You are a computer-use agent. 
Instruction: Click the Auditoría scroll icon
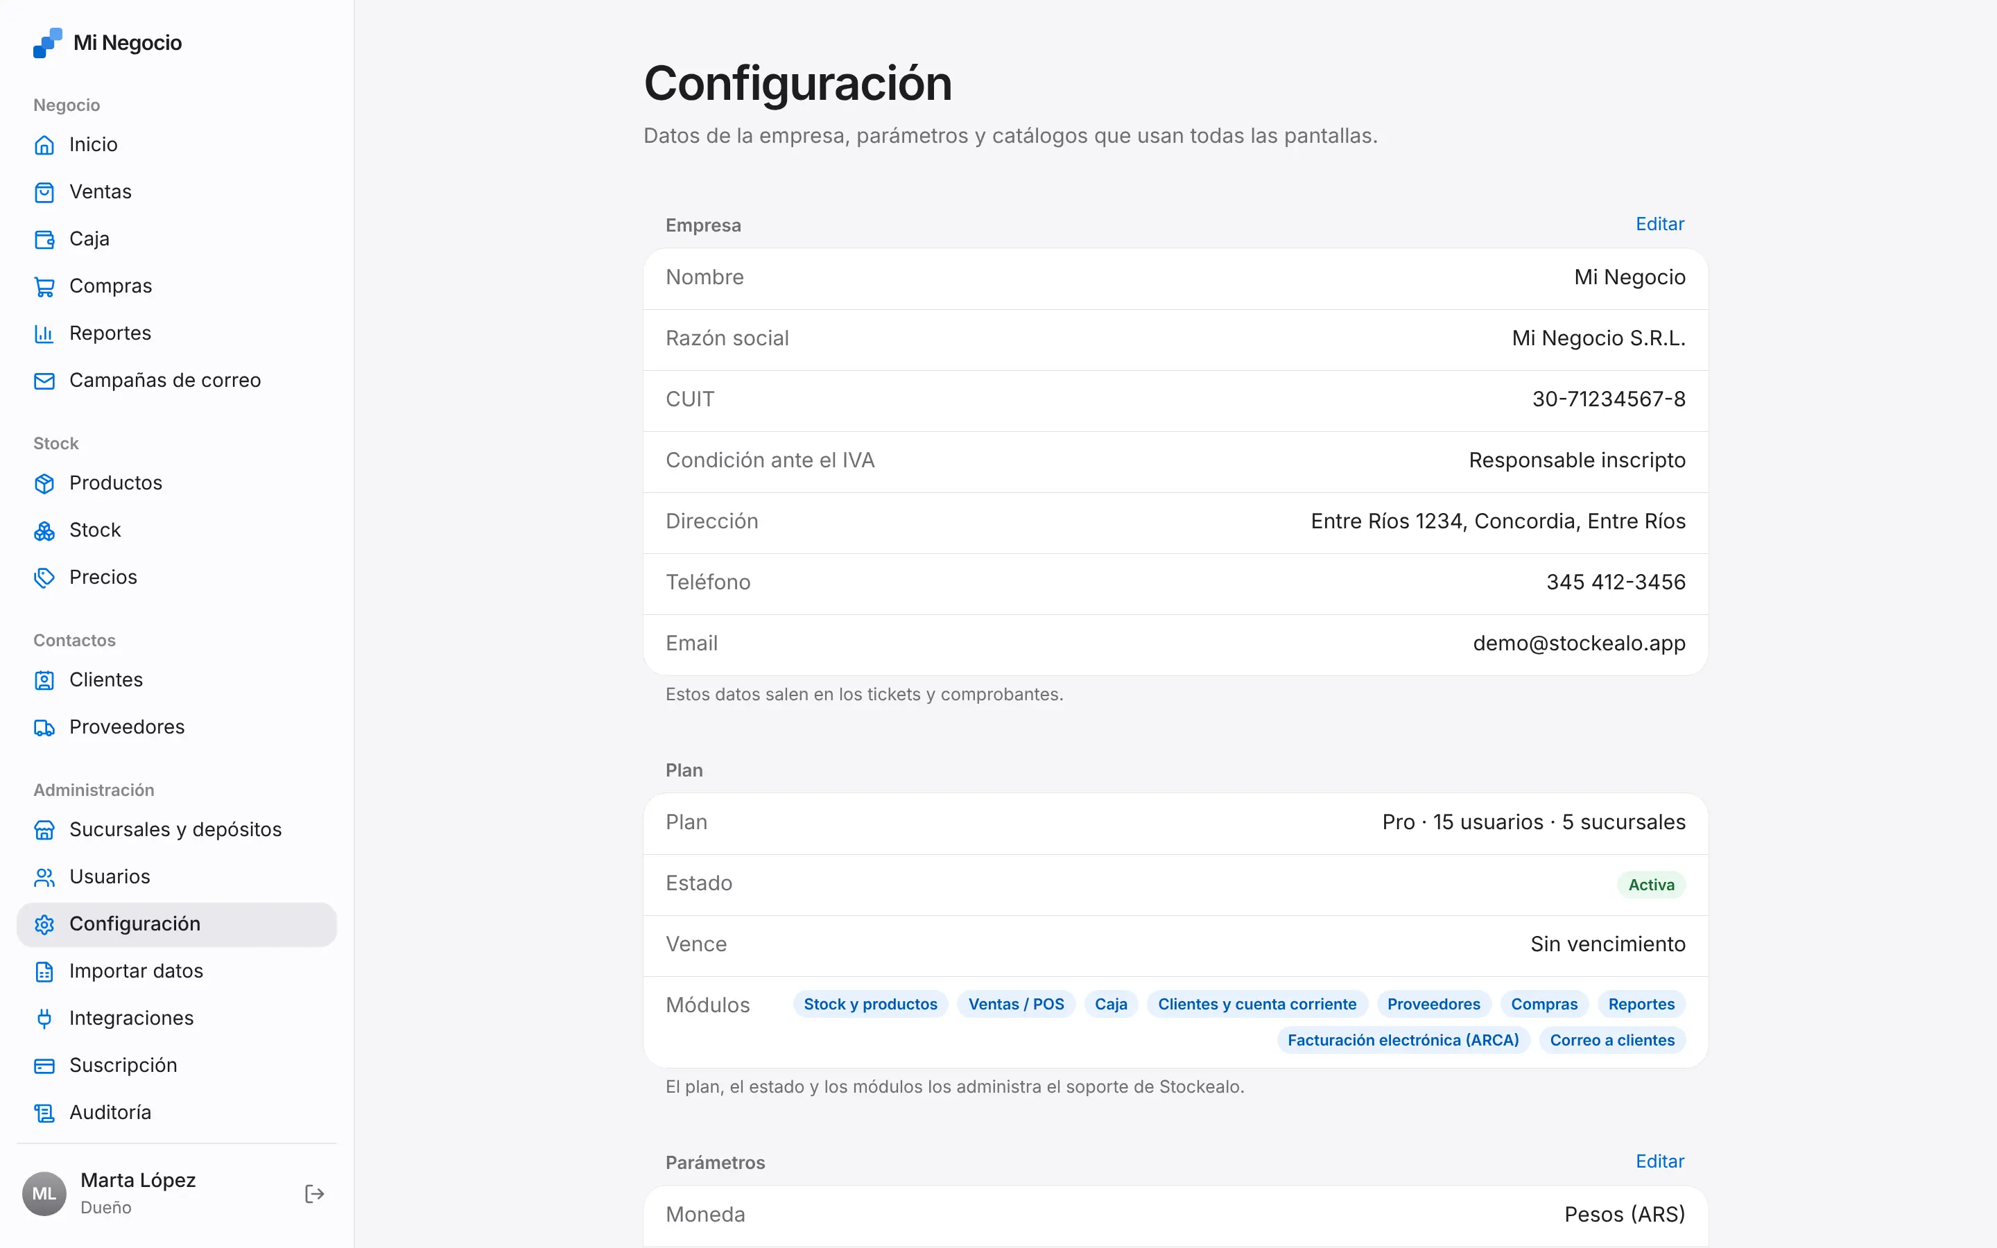click(x=44, y=1113)
